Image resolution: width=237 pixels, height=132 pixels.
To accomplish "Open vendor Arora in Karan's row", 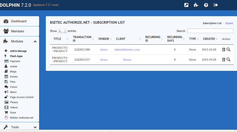I will tap(104, 60).
